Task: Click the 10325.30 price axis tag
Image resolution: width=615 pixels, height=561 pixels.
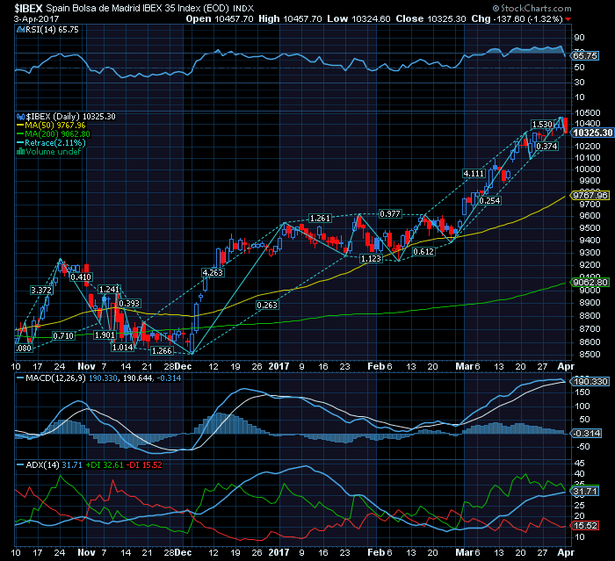Action: (x=592, y=133)
